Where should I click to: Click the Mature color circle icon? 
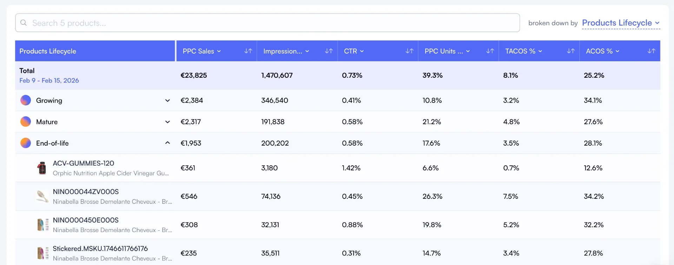(26, 121)
